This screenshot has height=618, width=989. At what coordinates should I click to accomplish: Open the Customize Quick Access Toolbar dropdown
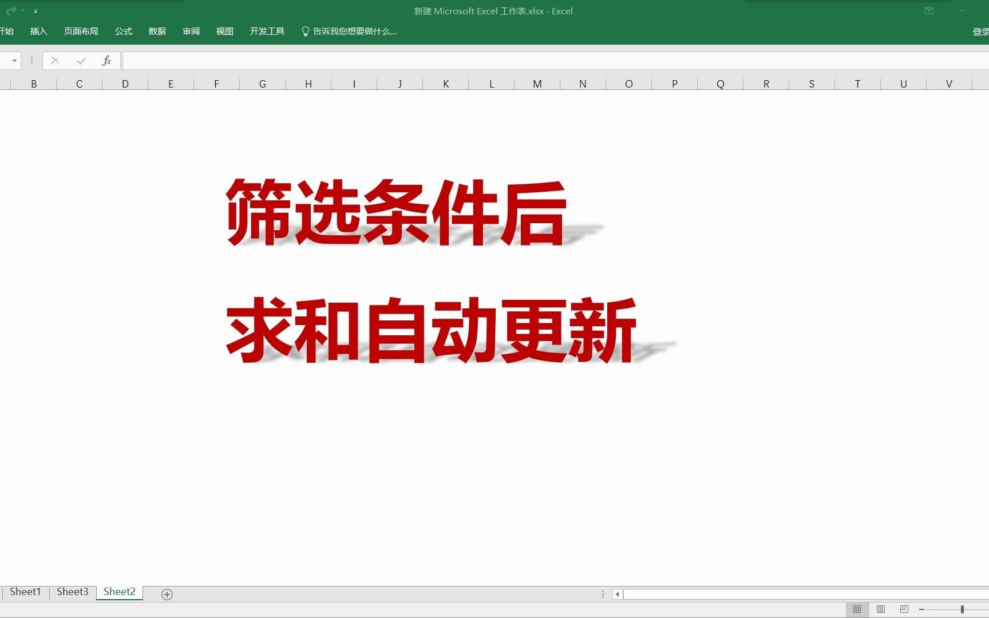(35, 11)
